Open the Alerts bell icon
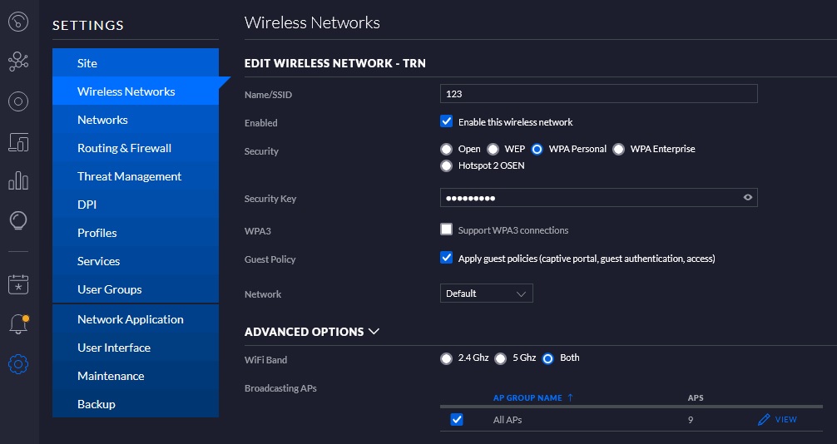The image size is (837, 444). point(18,324)
